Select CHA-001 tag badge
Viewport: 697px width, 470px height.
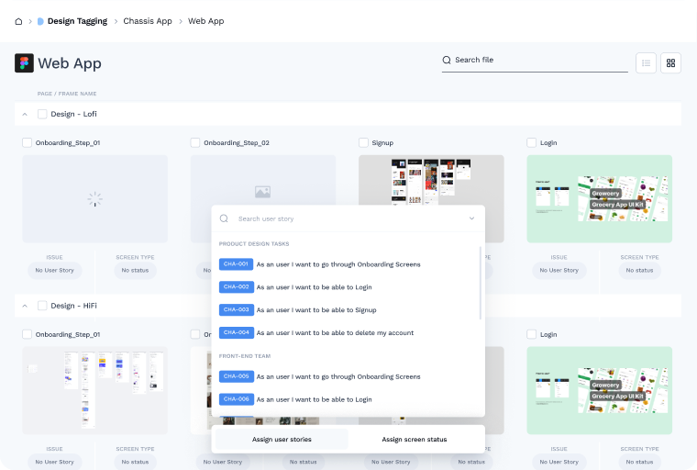click(x=236, y=264)
